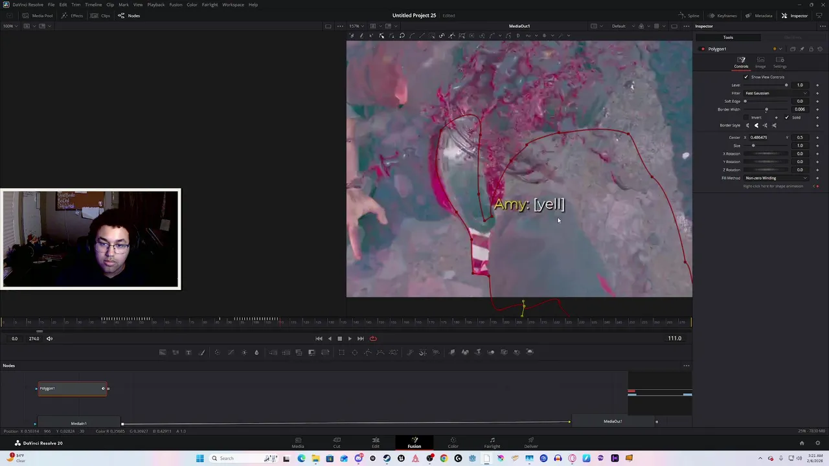Open the Fusion menu

pos(176,5)
